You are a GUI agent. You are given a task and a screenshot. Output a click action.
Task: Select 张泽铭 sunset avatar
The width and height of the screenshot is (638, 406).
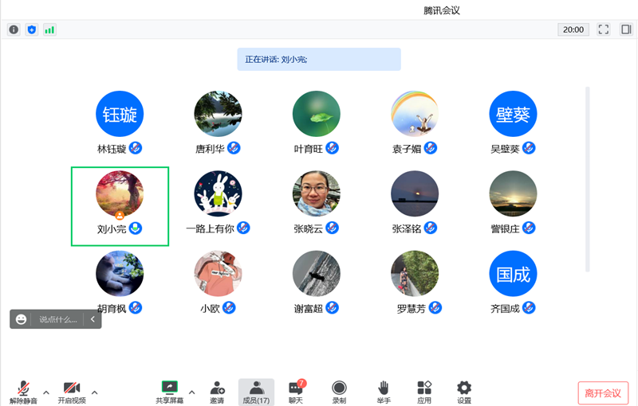point(415,194)
